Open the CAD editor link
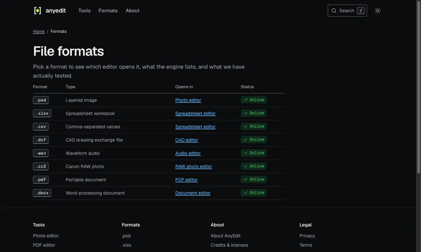Screen dimensions: 421x252 click(x=187, y=140)
